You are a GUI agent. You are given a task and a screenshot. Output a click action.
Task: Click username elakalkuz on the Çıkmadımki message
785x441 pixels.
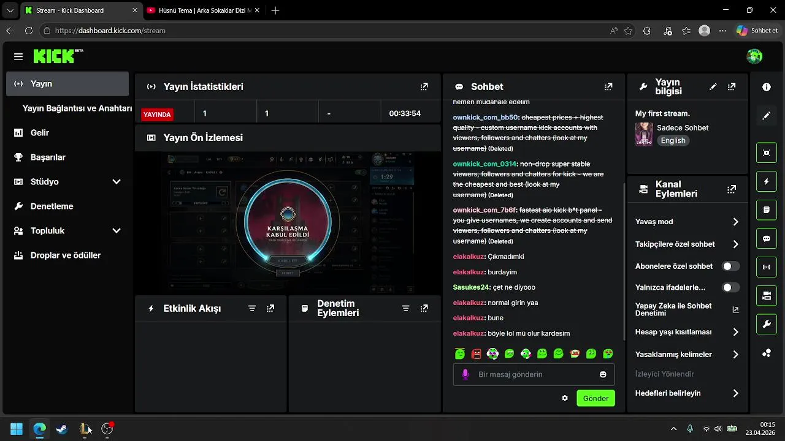point(469,257)
